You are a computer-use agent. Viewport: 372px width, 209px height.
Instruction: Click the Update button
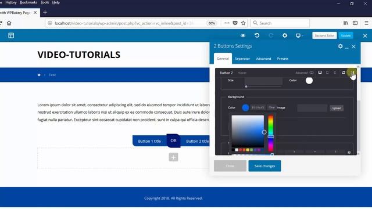346,35
